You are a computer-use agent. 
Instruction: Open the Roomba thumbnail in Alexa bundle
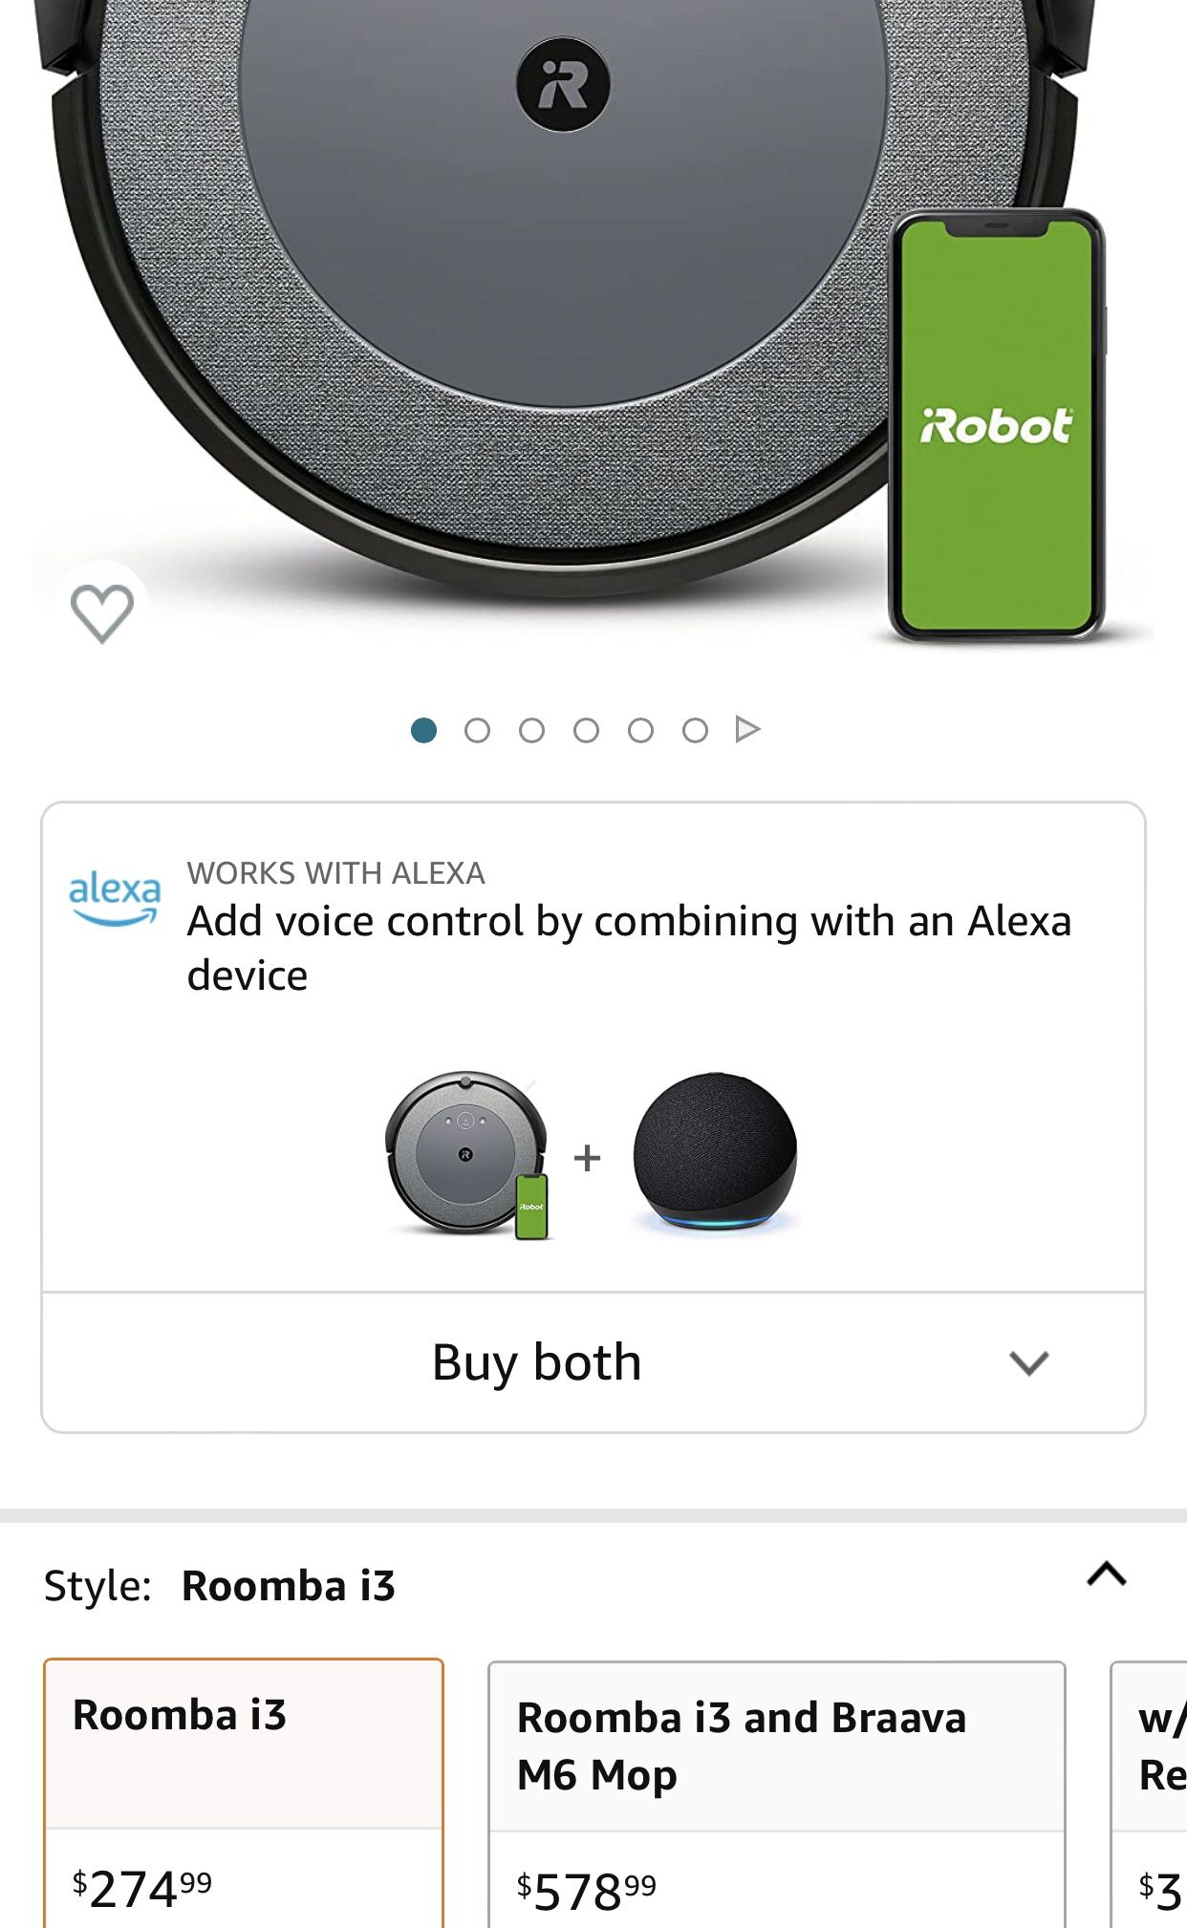pos(468,1155)
